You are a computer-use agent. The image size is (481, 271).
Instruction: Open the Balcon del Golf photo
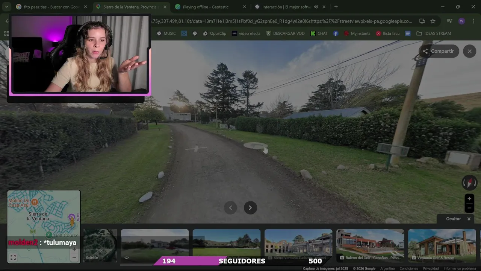point(370,245)
